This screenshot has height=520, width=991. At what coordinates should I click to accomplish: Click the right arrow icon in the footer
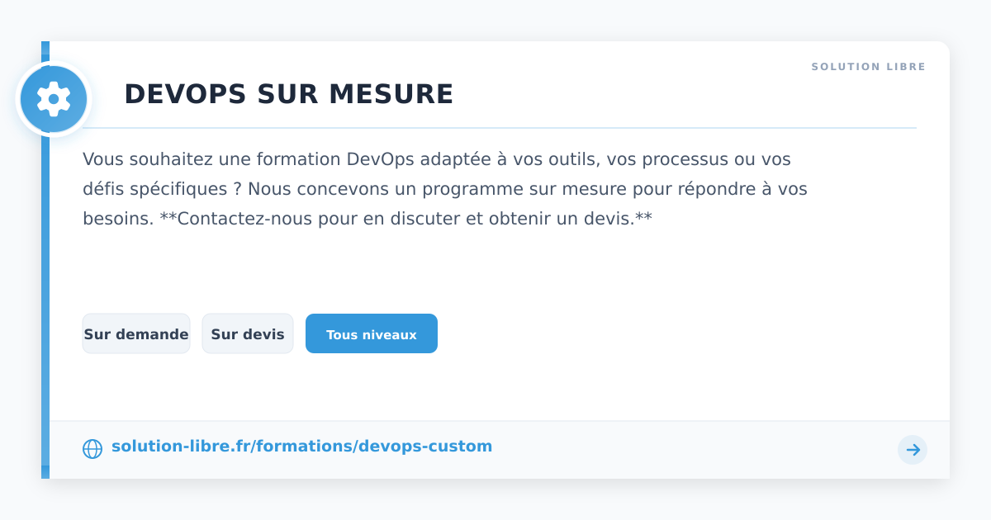[913, 450]
